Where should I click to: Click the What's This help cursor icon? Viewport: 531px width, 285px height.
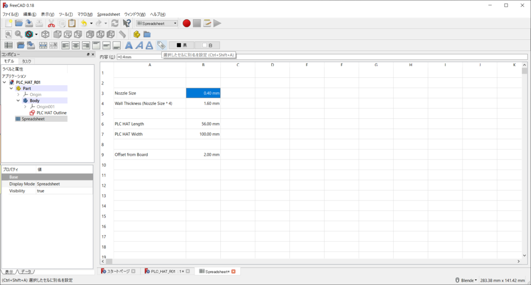pyautogui.click(x=127, y=23)
